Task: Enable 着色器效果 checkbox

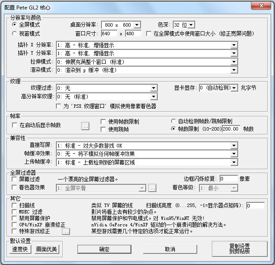Action: point(14,187)
